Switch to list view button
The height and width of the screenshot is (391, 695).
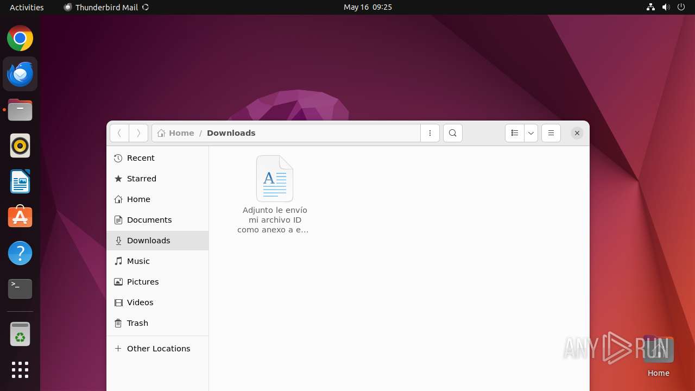pyautogui.click(x=514, y=133)
